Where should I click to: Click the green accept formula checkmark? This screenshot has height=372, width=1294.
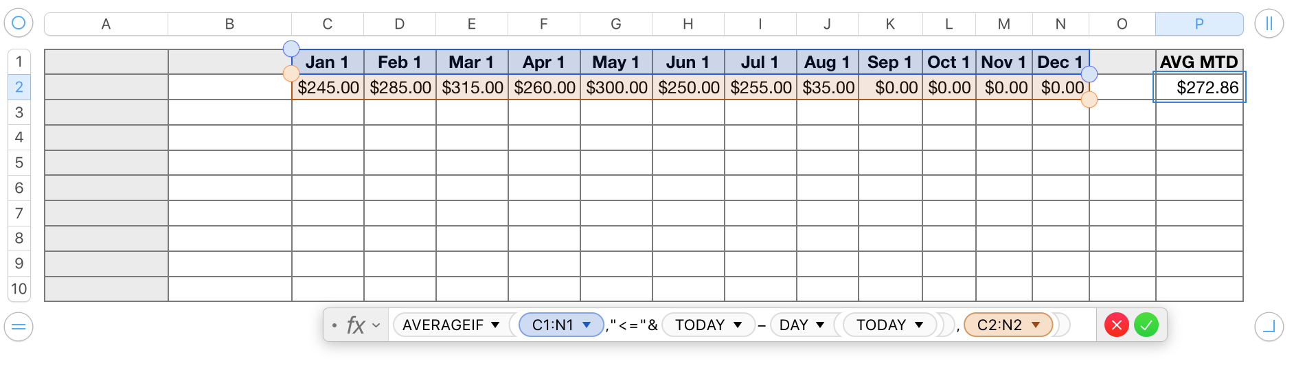click(x=1146, y=325)
